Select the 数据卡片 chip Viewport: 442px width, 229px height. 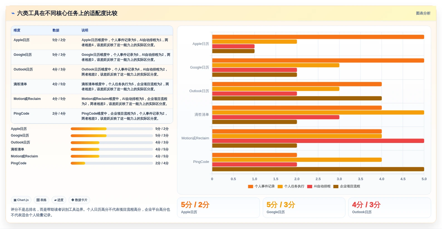[x=79, y=200]
